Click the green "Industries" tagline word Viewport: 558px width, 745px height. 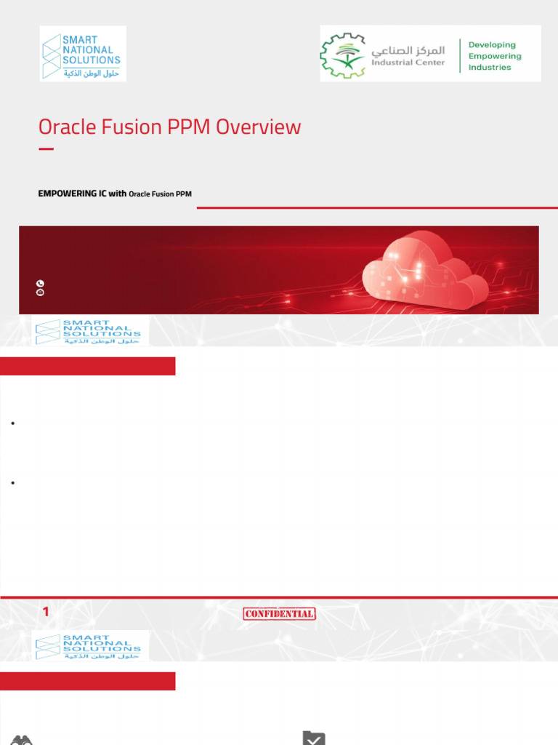click(x=490, y=67)
